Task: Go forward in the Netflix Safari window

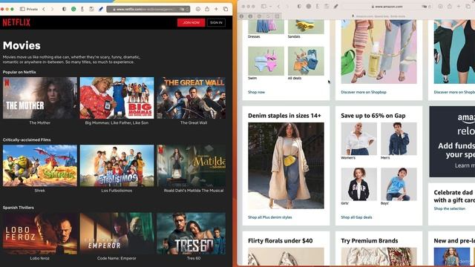Action: [52, 9]
